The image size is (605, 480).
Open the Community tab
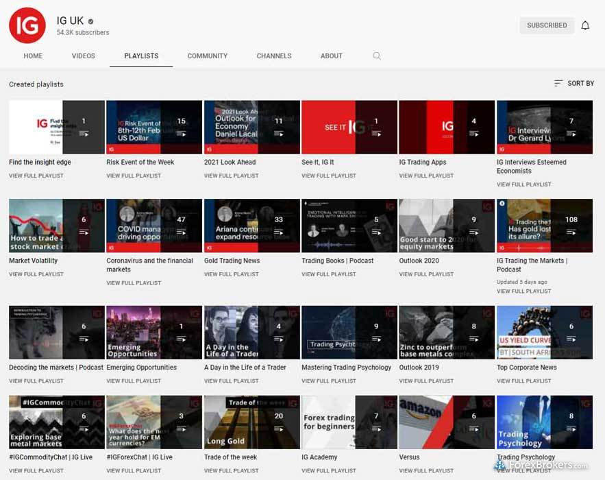coord(207,56)
